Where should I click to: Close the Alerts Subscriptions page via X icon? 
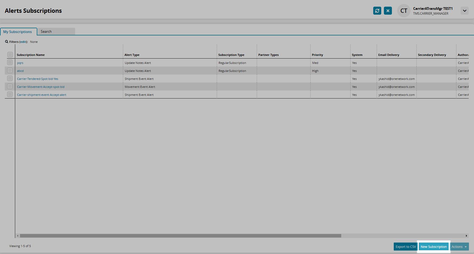(388, 11)
